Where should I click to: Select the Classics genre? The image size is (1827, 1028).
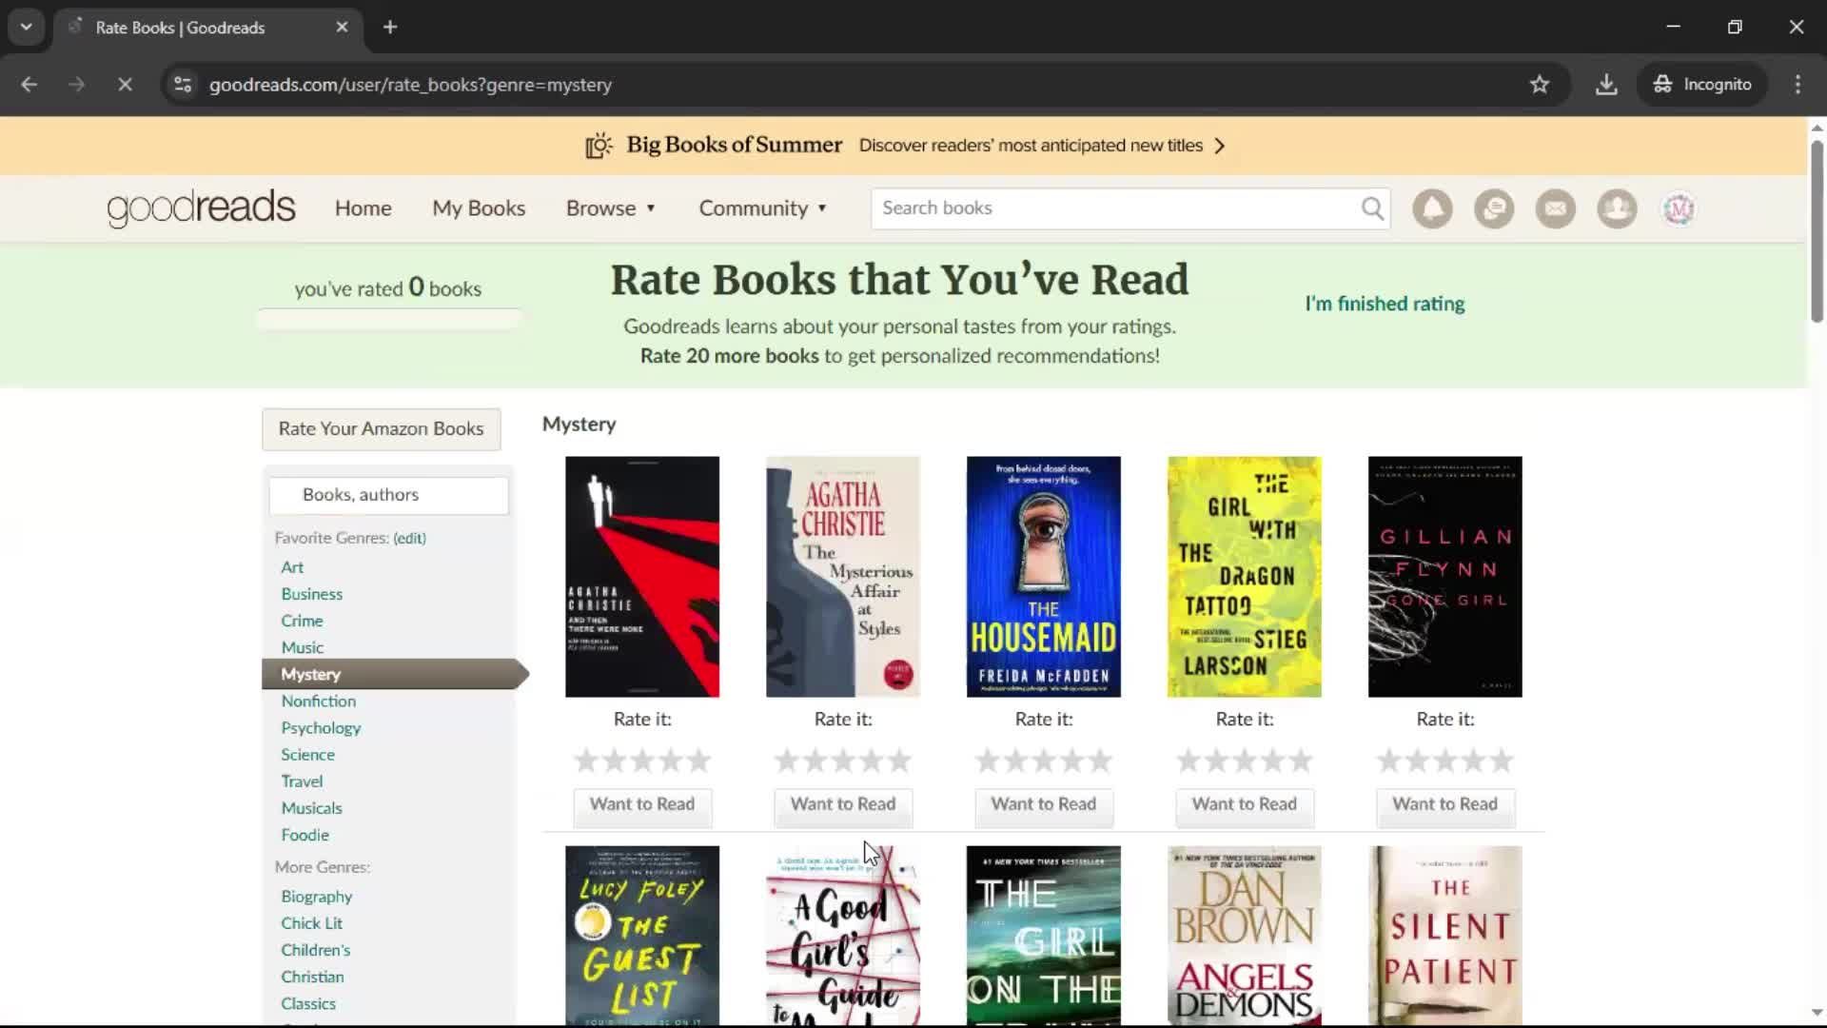click(307, 1003)
